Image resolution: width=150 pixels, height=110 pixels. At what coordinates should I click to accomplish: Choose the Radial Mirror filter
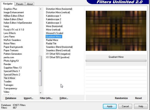pos(52,40)
